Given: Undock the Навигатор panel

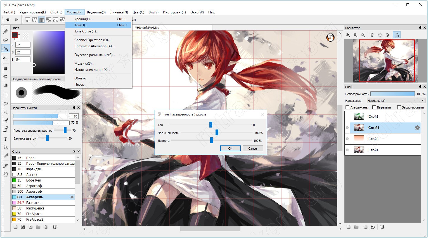Looking at the screenshot, I should coord(420,28).
